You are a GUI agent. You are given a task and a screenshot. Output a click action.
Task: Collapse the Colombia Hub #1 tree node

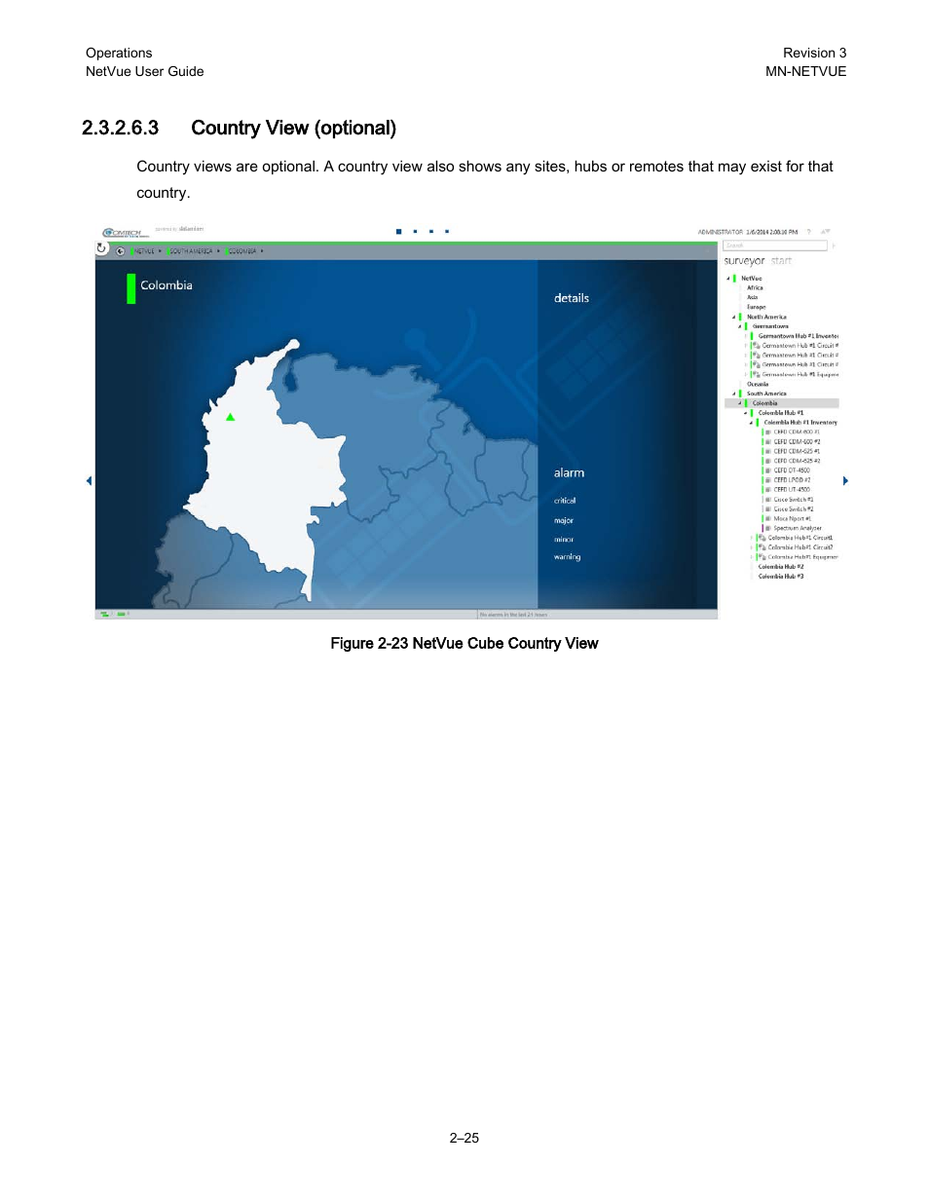click(x=745, y=413)
